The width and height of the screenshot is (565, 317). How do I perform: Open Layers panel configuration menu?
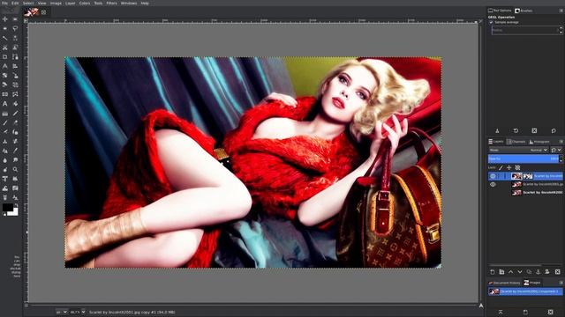tap(561, 142)
